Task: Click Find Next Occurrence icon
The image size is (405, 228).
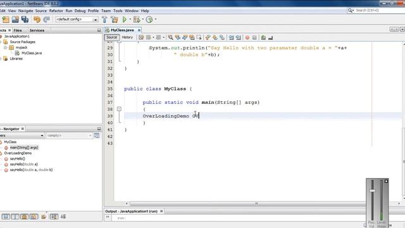Action: [x=185, y=38]
